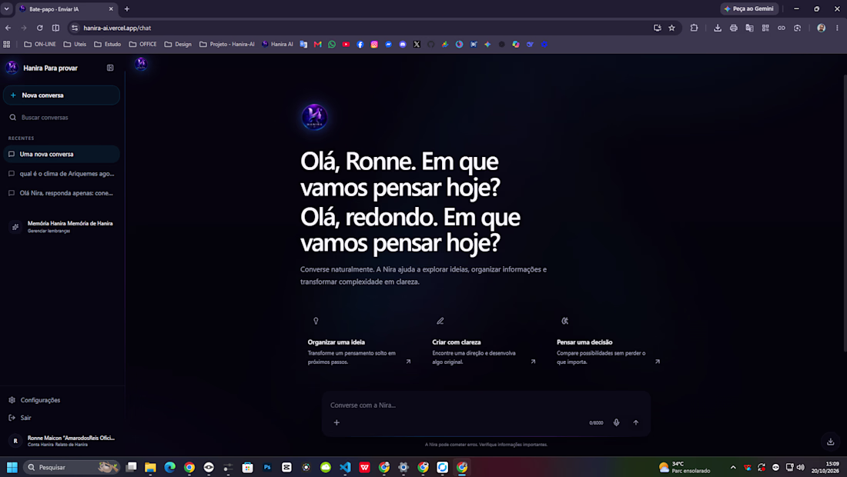Show hidden system tray icons
This screenshot has width=847, height=477.
(x=733, y=467)
